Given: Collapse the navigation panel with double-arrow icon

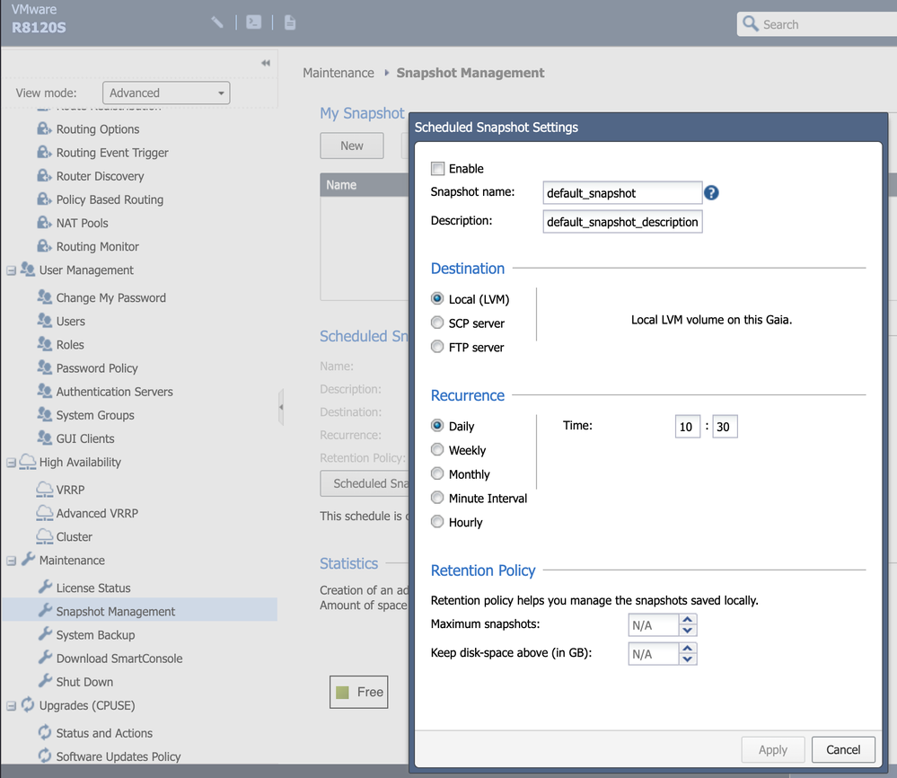Looking at the screenshot, I should [x=266, y=63].
